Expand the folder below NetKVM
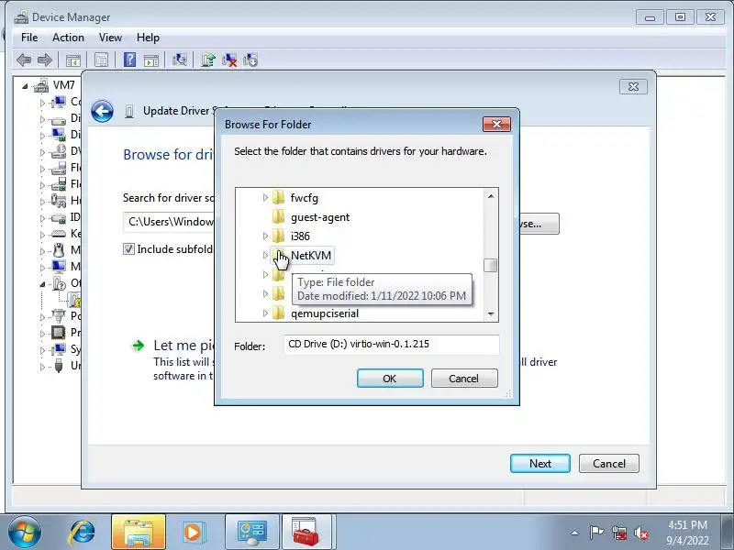Screen dimensions: 734x550 coord(265,274)
